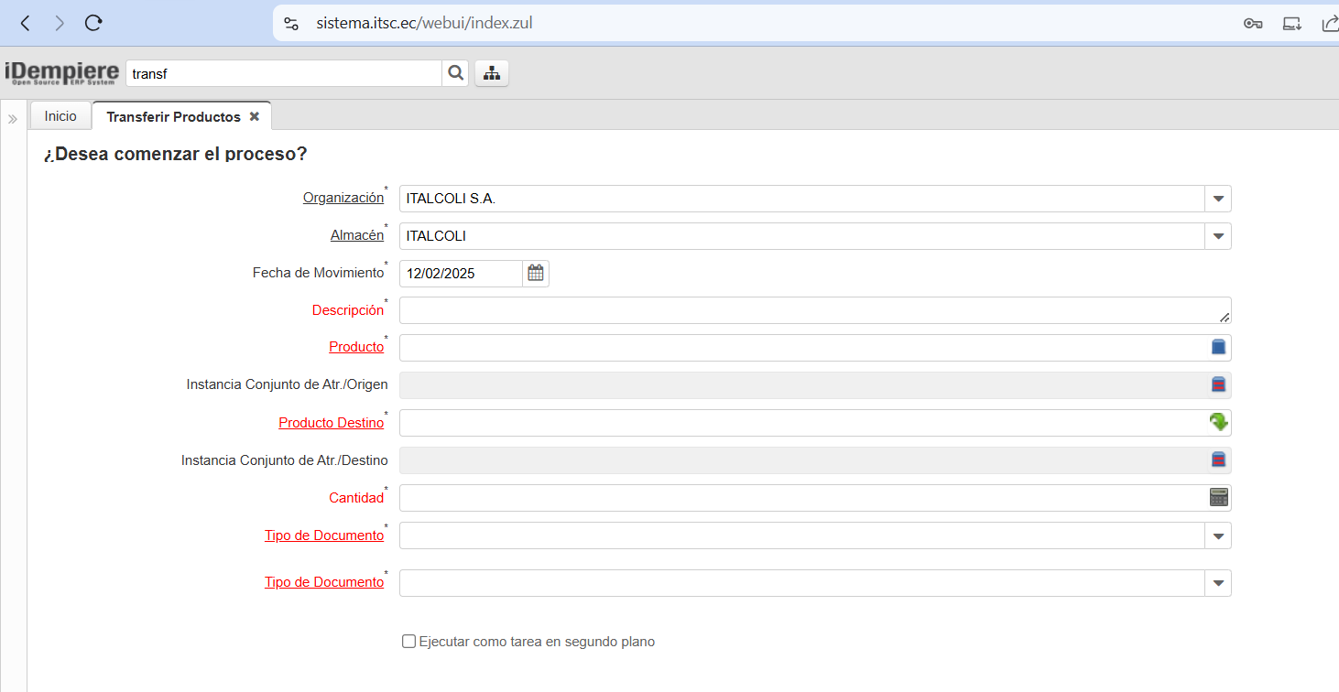Viewport: 1339px width, 692px height.
Task: Click the Organización label link
Action: (343, 198)
